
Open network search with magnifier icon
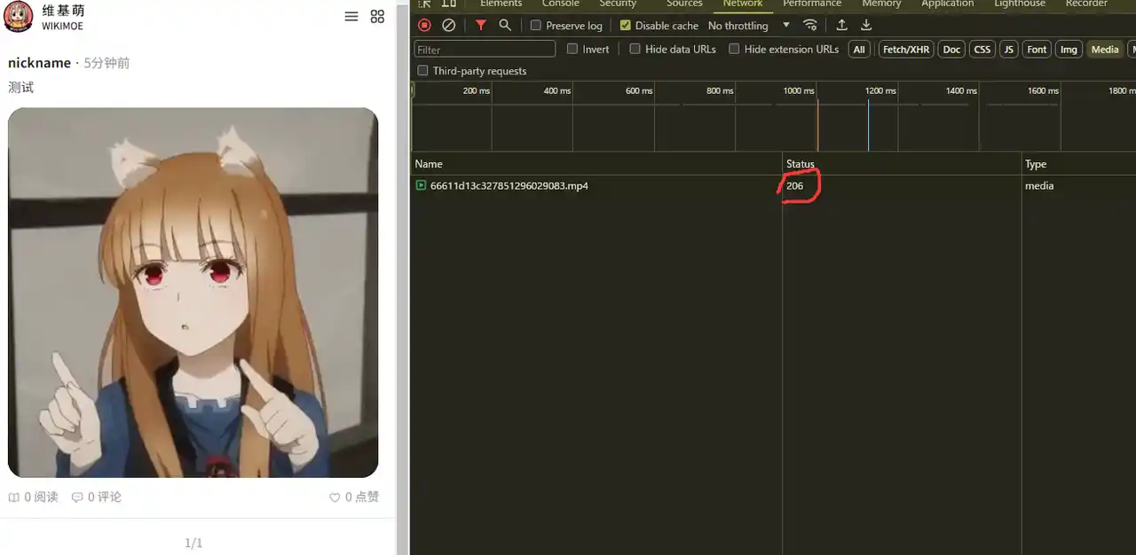coord(505,26)
